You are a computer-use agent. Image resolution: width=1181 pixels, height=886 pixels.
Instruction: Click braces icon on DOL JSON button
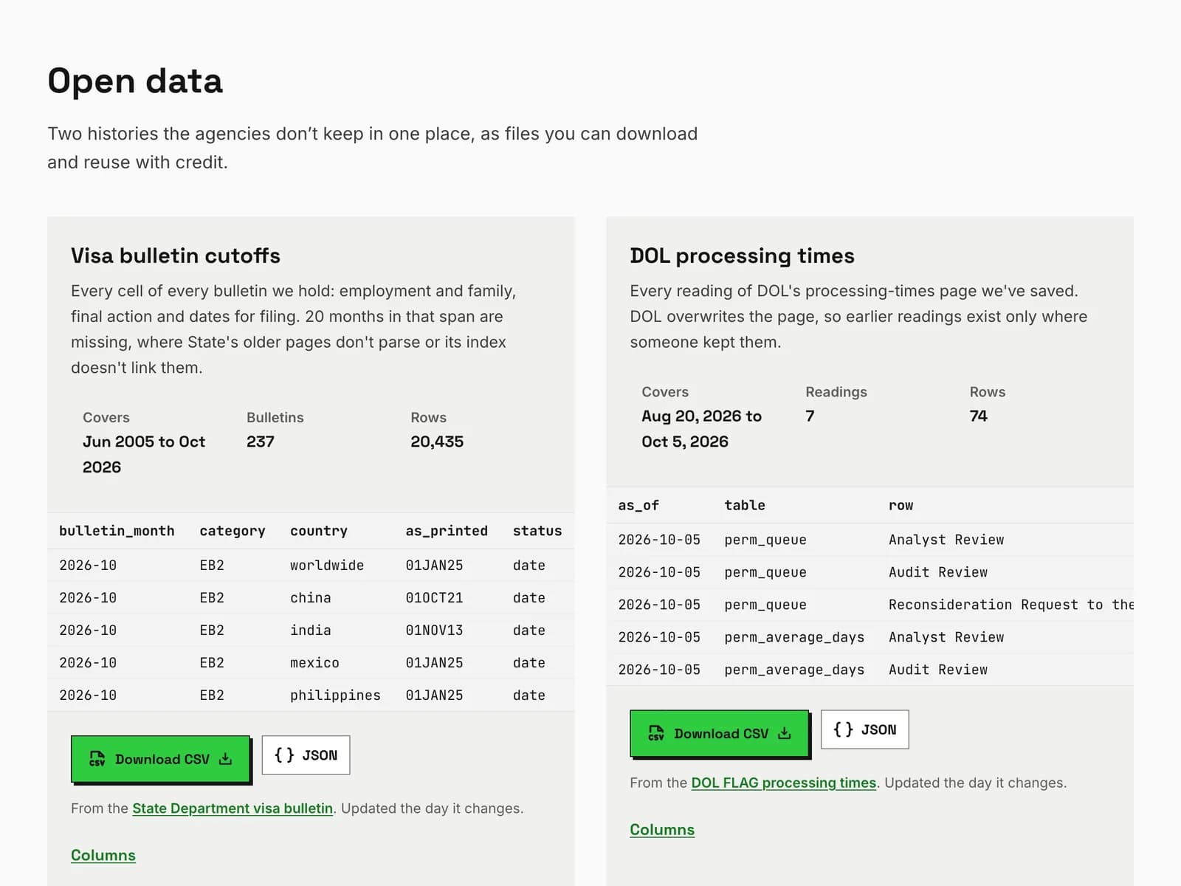(x=843, y=729)
